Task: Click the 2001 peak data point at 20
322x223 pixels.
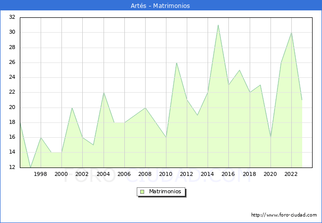Action: (x=72, y=108)
